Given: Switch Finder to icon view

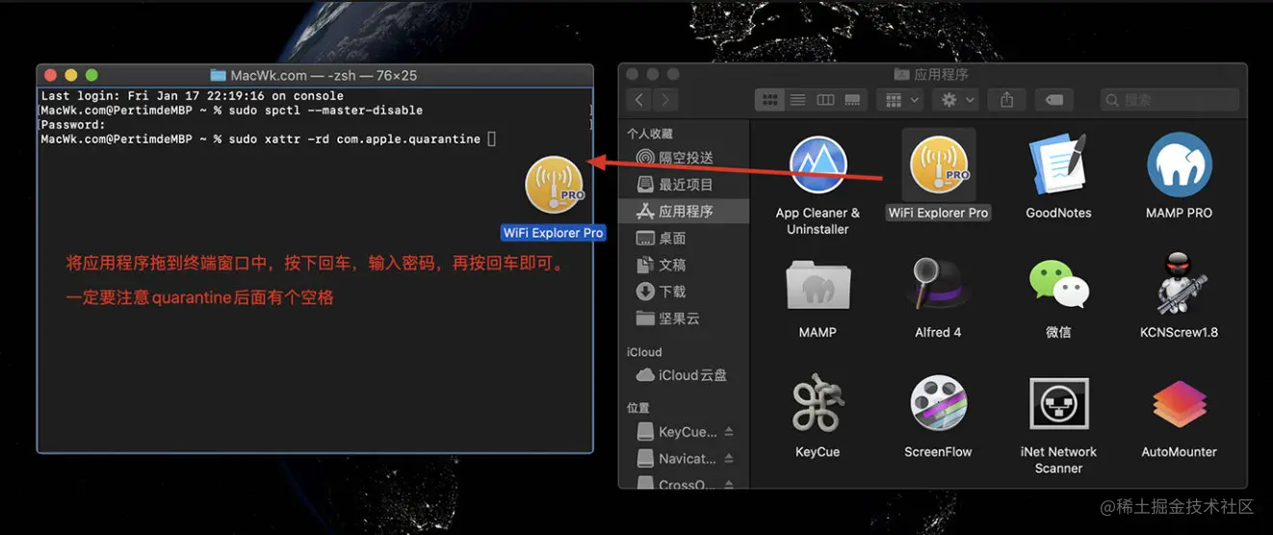Looking at the screenshot, I should 769,99.
